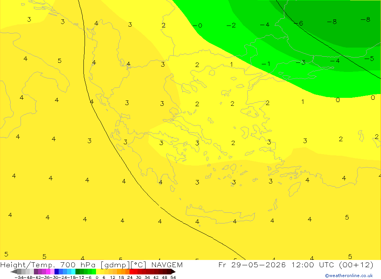The image size is (381, 279).
Task: Click the '-1' temperature value on the map
Action: point(266,64)
